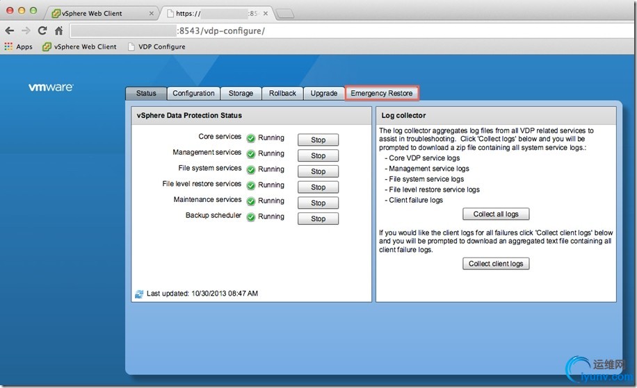This screenshot has width=637, height=388.
Task: Stop Maintenance services
Action: [318, 203]
